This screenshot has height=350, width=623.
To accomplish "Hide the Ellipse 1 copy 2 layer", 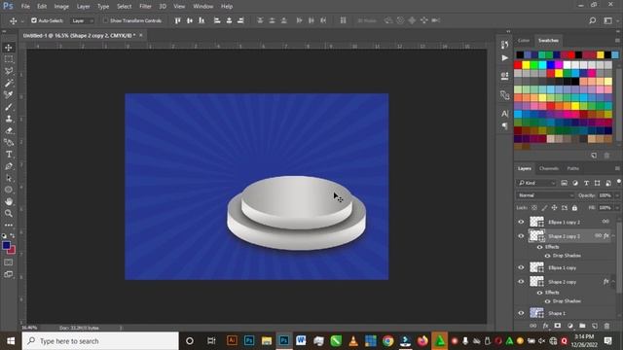I will pos(521,222).
